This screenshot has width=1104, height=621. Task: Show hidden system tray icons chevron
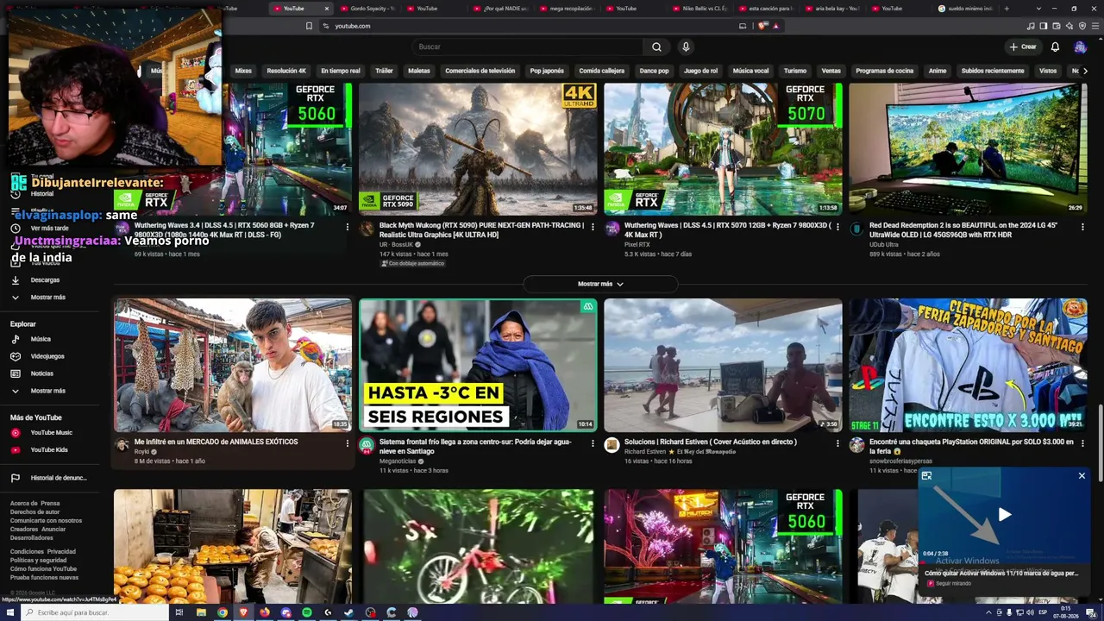coord(988,612)
